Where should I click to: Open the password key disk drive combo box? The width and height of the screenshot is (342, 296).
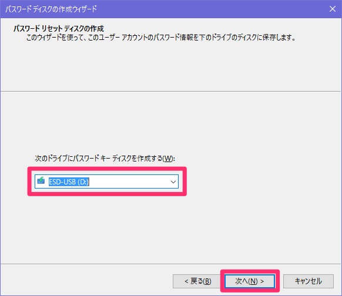click(x=106, y=181)
